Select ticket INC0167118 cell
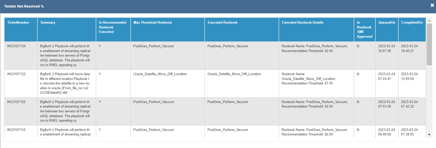Image resolution: width=436 pixels, height=148 pixels. (x=16, y=130)
